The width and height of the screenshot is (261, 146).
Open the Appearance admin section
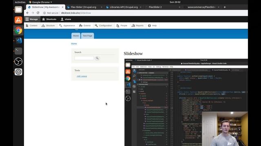coord(67,26)
